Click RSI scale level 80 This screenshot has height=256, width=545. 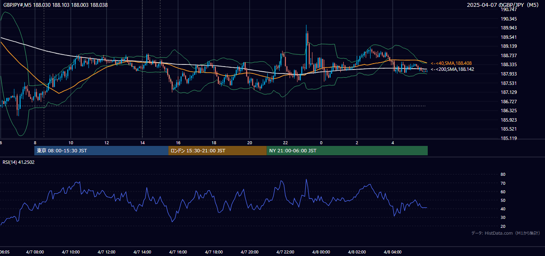[503, 175]
